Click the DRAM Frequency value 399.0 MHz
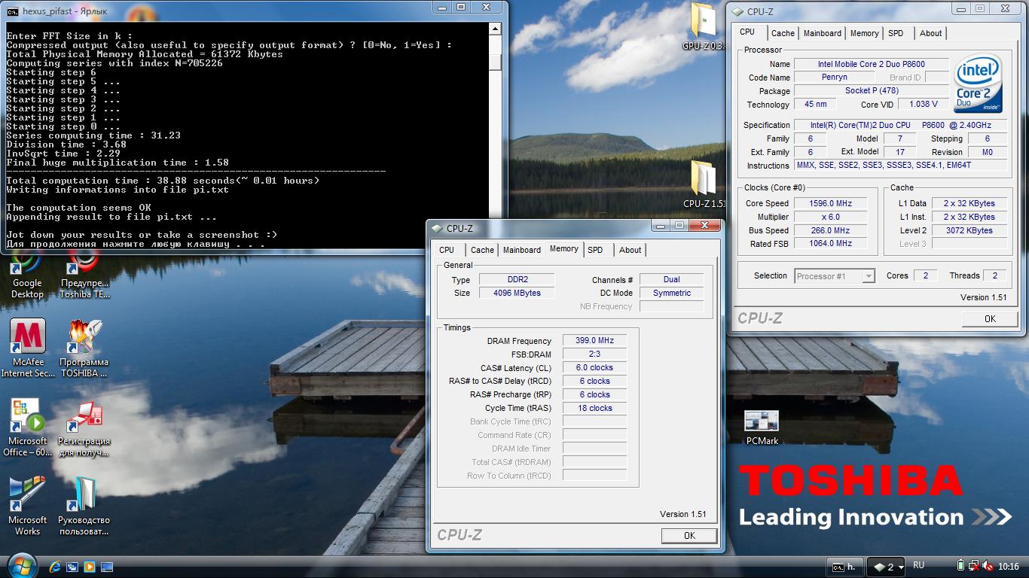 coord(594,341)
